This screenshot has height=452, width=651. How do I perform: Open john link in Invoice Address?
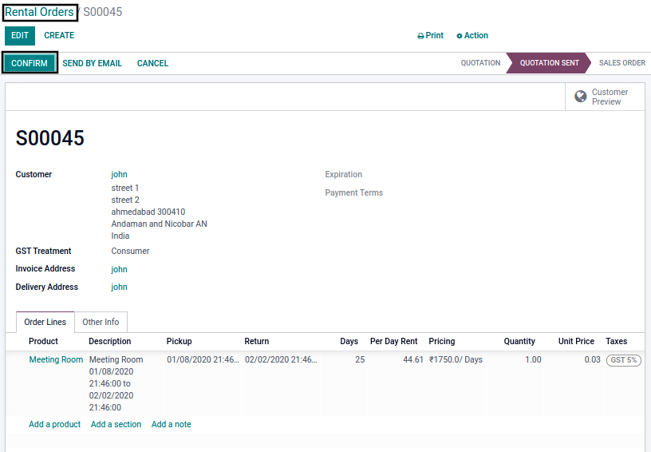[x=119, y=269]
